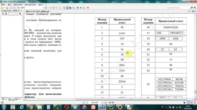Open the Файл menu
Viewport: 197px width, 110px height.
click(3, 5)
